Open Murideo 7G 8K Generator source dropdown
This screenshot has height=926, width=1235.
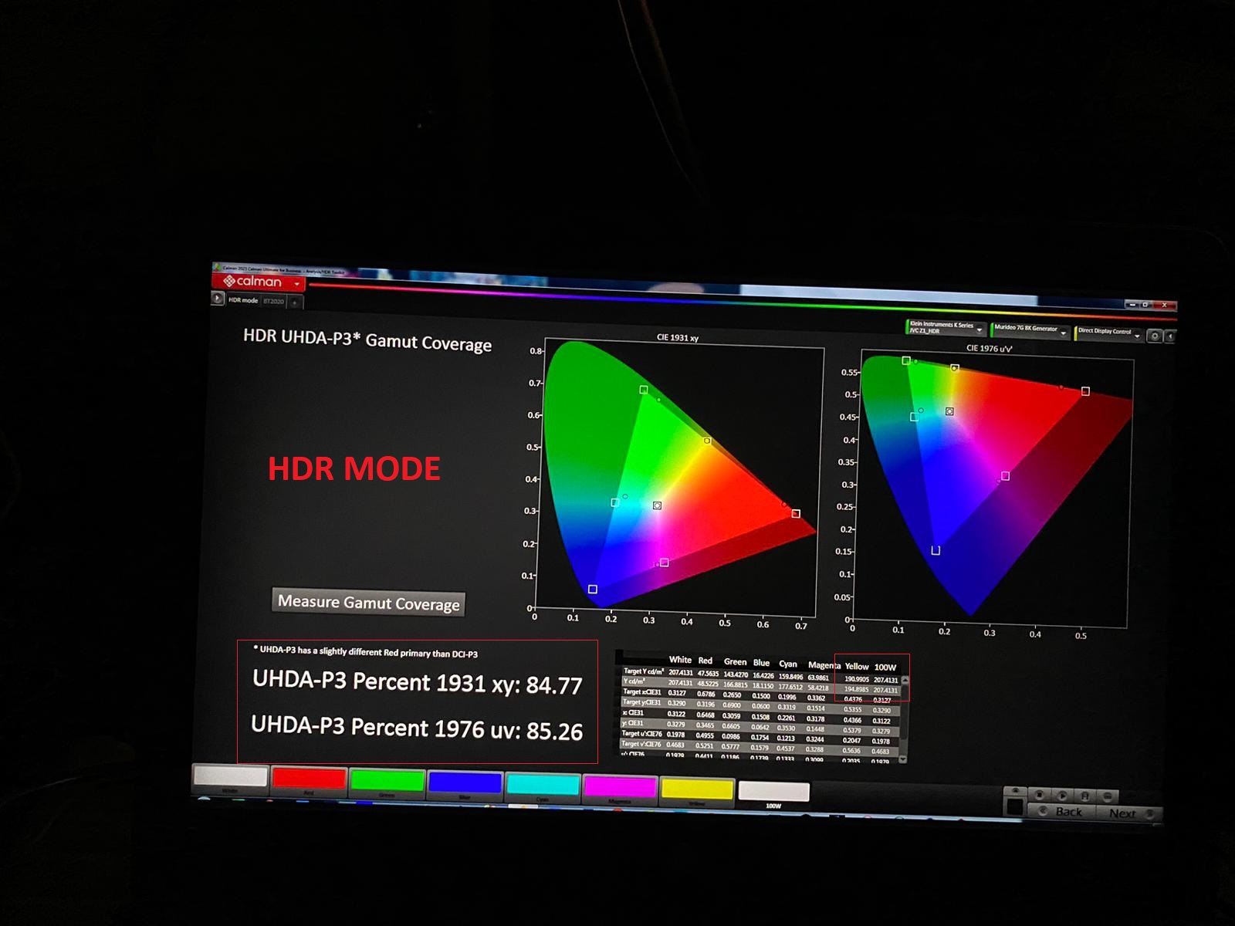1031,330
